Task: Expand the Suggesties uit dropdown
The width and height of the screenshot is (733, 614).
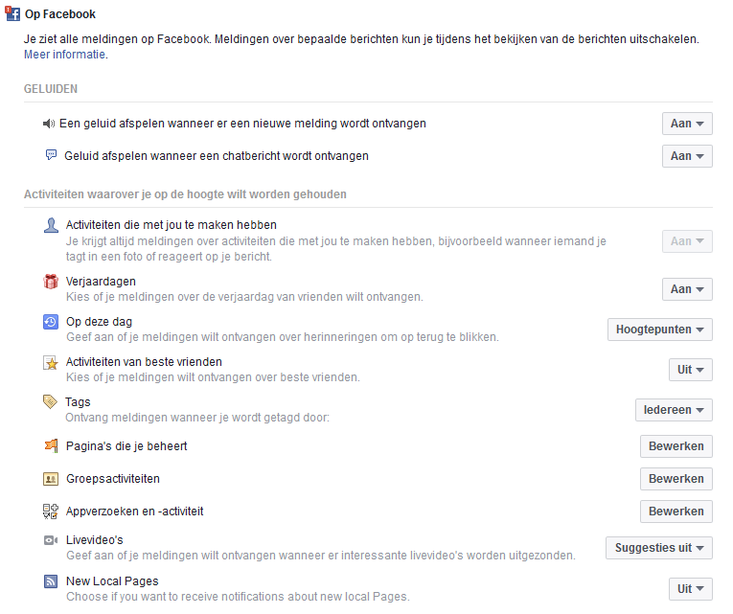Action: pos(659,548)
